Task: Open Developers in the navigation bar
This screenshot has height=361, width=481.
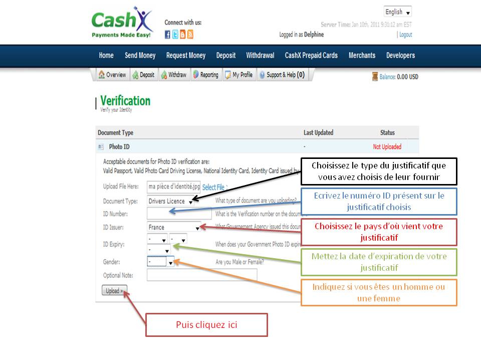Action: click(x=401, y=56)
